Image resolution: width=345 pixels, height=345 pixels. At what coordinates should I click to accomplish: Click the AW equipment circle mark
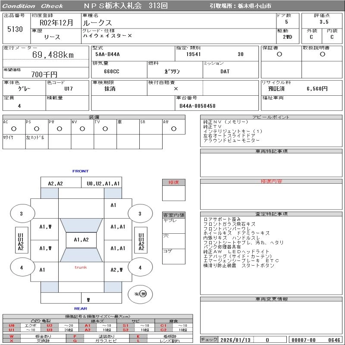tap(174, 129)
